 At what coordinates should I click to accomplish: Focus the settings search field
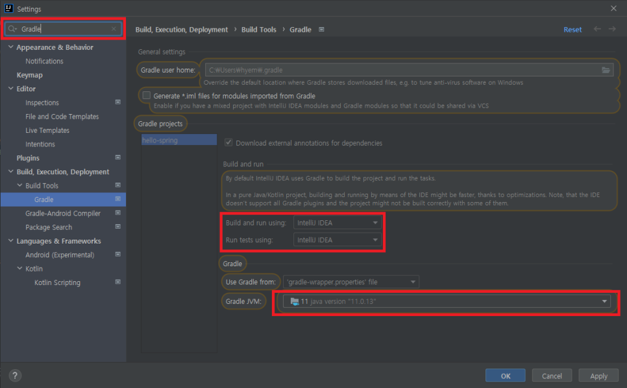tap(63, 29)
